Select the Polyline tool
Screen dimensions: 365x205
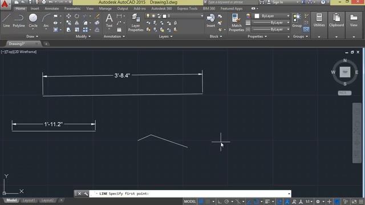19,20
